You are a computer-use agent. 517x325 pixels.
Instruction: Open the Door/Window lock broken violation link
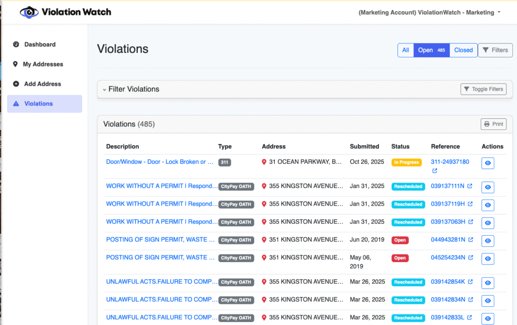[159, 162]
